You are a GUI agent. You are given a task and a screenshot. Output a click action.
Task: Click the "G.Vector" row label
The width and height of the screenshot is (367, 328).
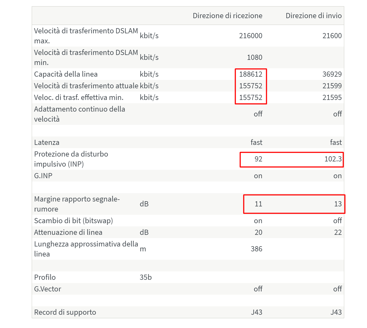[x=48, y=289]
